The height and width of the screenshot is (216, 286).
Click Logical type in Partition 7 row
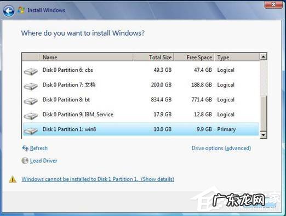pyautogui.click(x=226, y=85)
